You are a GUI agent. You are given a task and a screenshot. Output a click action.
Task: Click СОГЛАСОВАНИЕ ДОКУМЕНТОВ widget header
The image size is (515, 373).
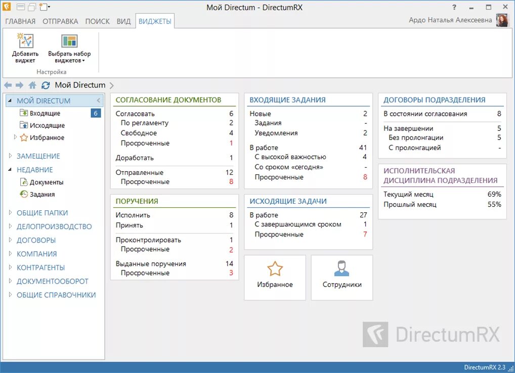[x=168, y=100]
